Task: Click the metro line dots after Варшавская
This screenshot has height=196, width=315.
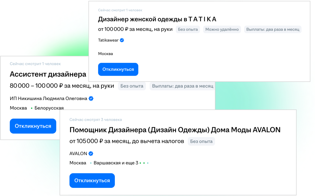Action: tap(144, 163)
